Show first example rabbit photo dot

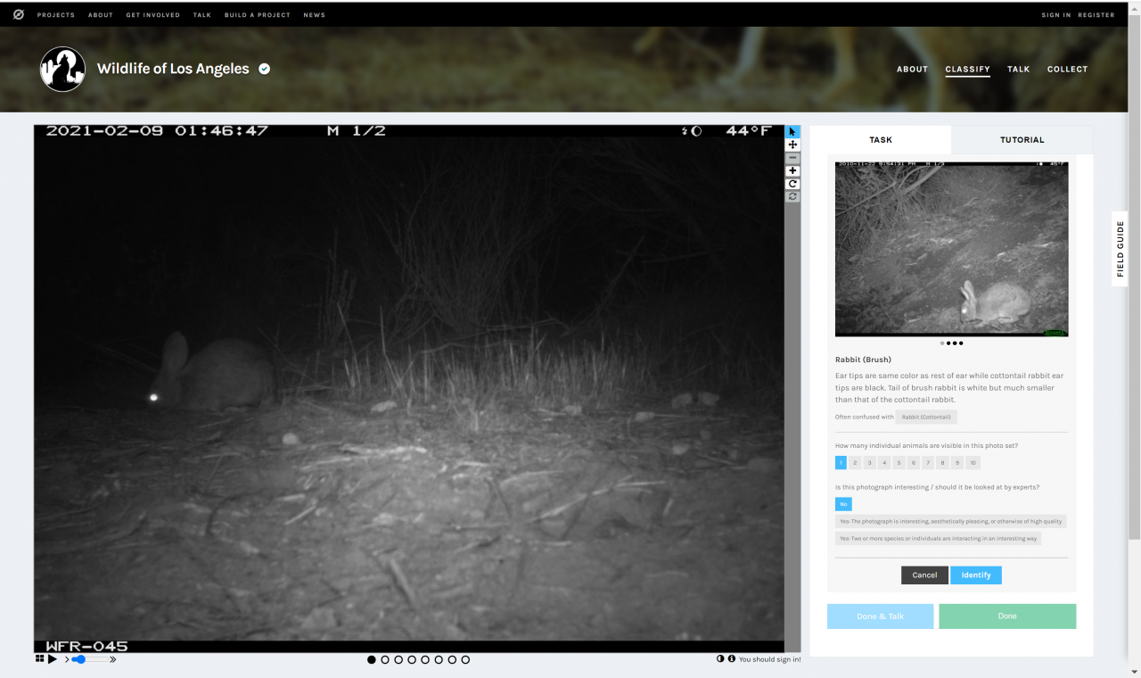pos(942,343)
